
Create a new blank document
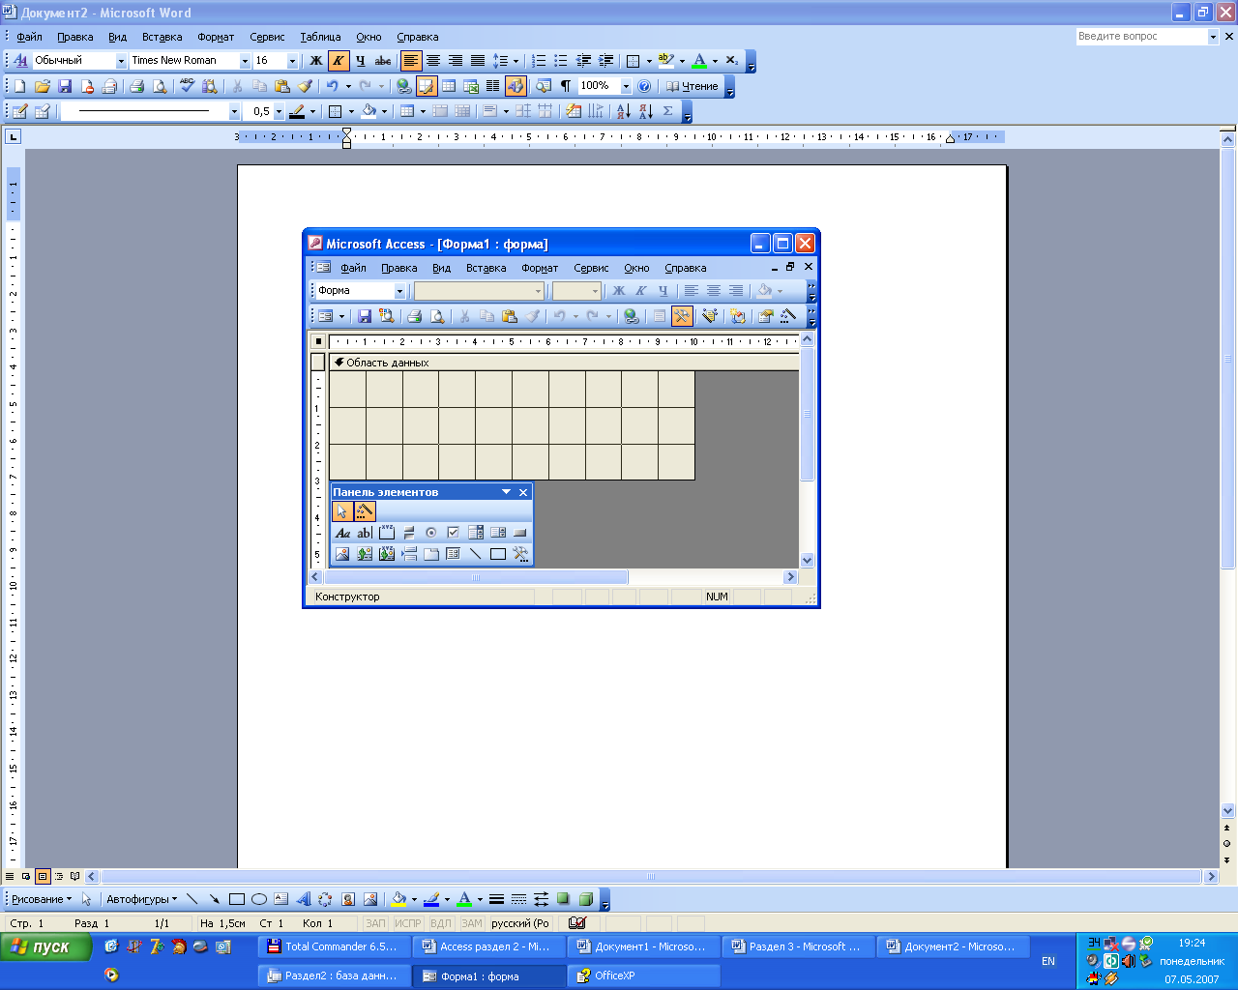tap(19, 86)
